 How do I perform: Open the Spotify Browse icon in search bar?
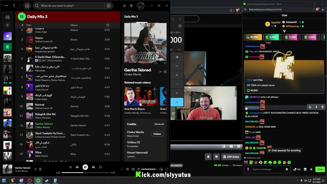click(109, 6)
